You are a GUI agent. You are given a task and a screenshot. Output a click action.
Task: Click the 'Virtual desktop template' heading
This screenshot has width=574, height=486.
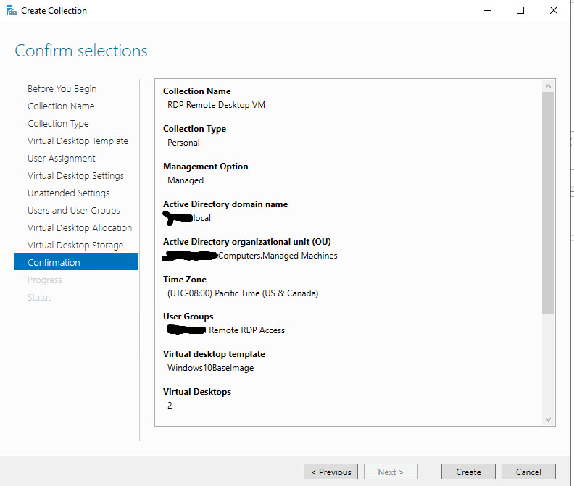click(x=214, y=354)
